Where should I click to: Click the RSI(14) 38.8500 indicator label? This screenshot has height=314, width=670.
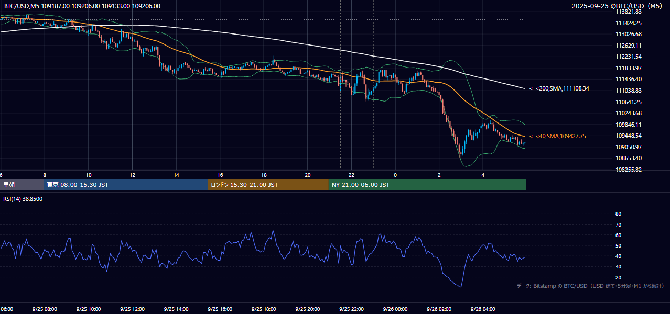[23, 199]
